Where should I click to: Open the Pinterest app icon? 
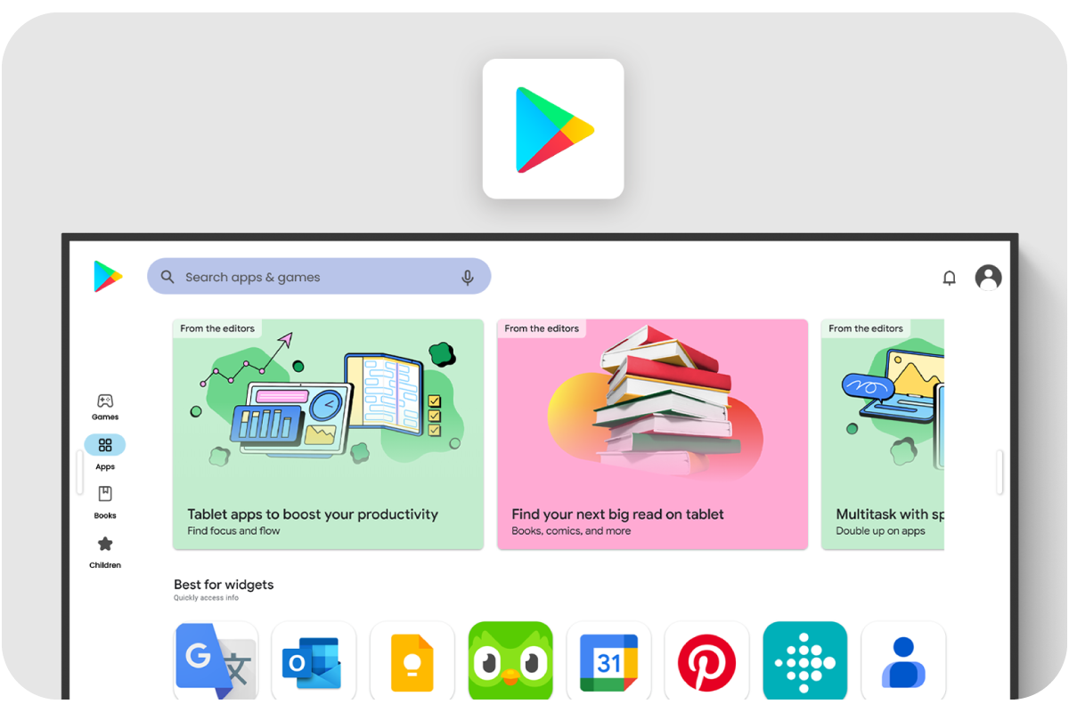(707, 660)
